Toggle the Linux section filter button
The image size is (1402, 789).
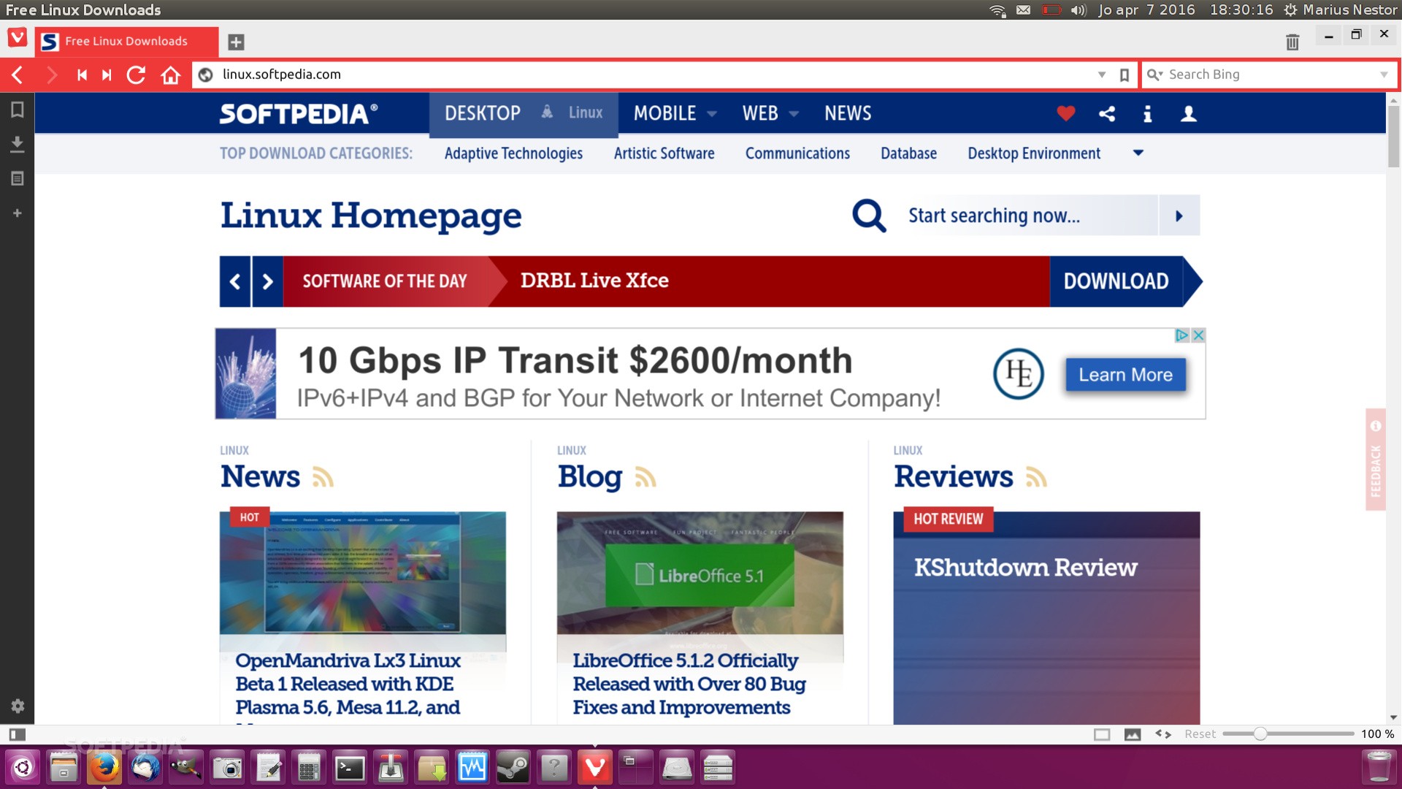(586, 113)
